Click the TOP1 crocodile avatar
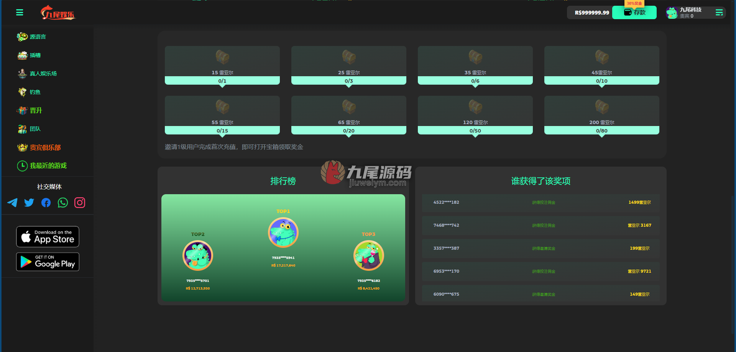 (x=283, y=232)
